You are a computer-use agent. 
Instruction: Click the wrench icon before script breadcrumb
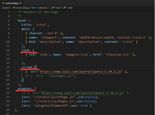[x=65, y=8]
